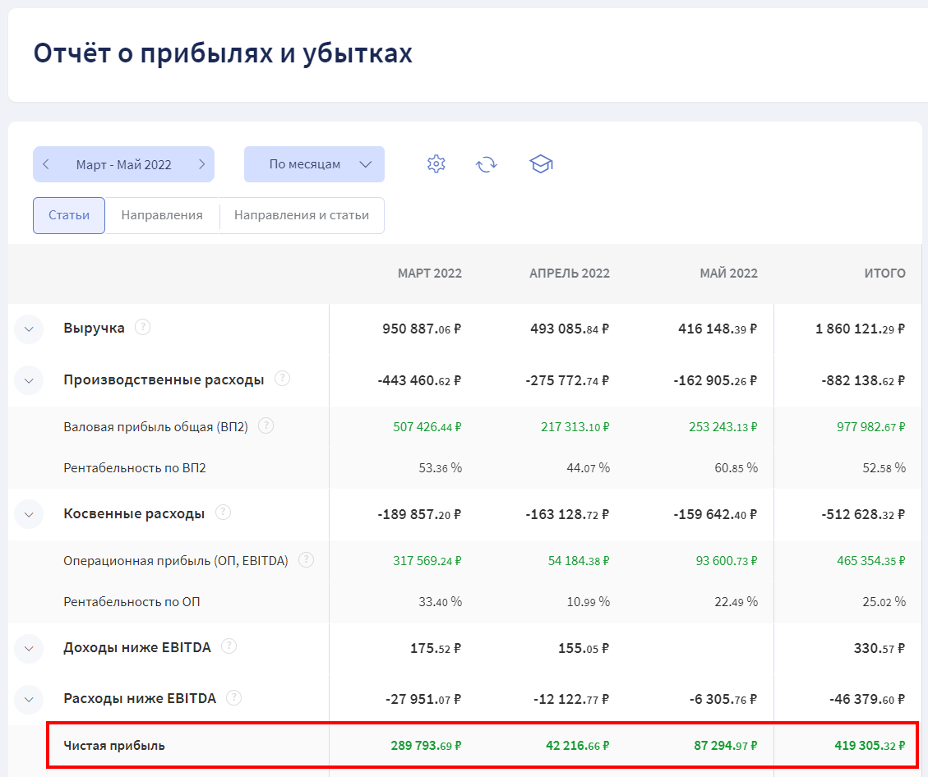Switch to the Направления tab
Viewport: 928px width, 777px height.
[162, 215]
